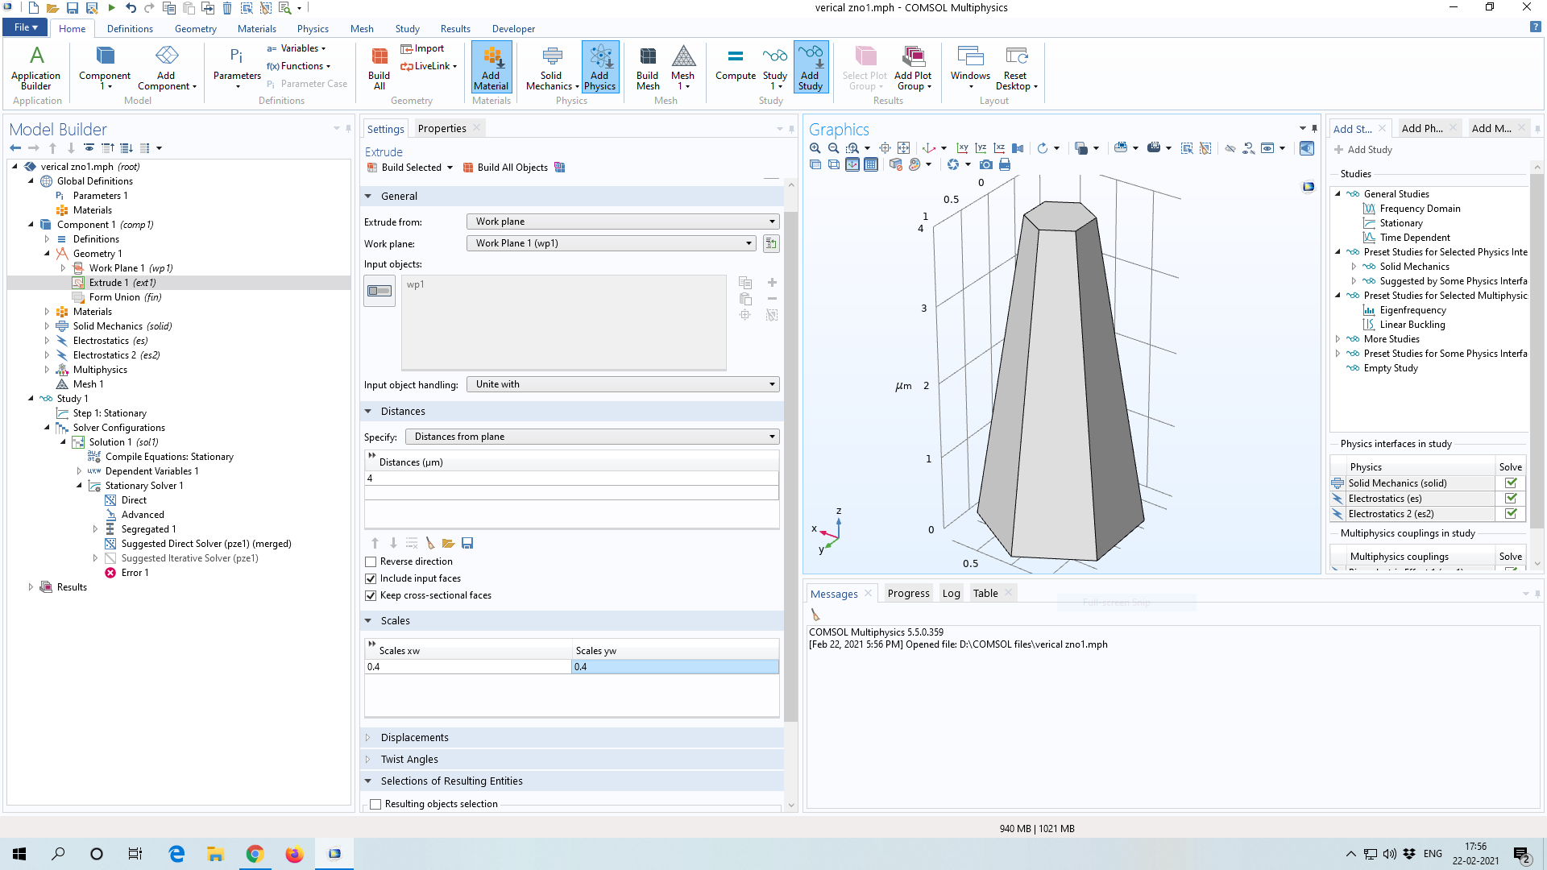Viewport: 1547px width, 870px height.
Task: Toggle Solve checkbox for Solid Mechanics
Action: pyautogui.click(x=1511, y=483)
